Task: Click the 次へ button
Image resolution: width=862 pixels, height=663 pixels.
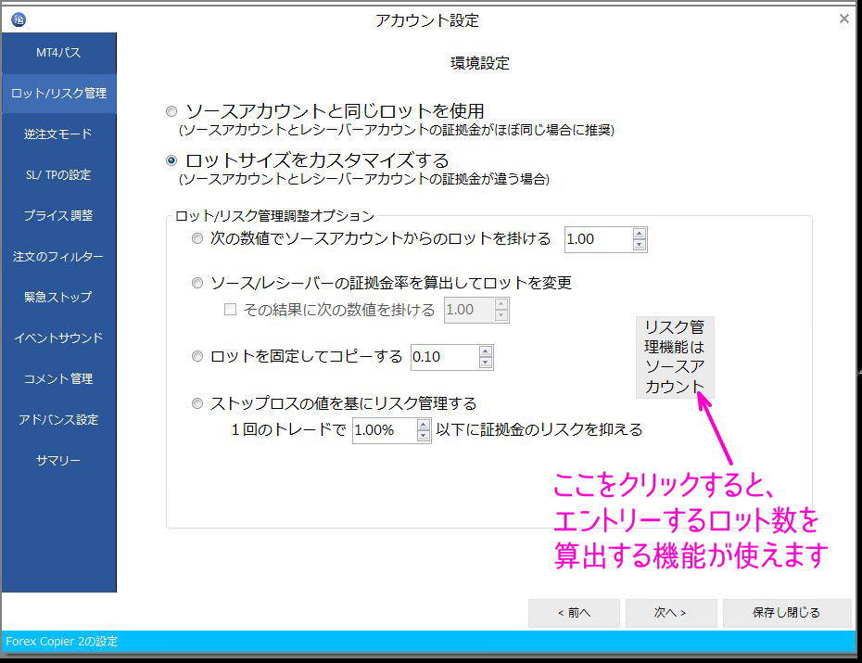Action: [x=670, y=613]
